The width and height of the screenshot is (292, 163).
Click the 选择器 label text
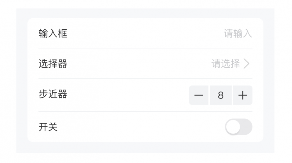[x=53, y=64]
